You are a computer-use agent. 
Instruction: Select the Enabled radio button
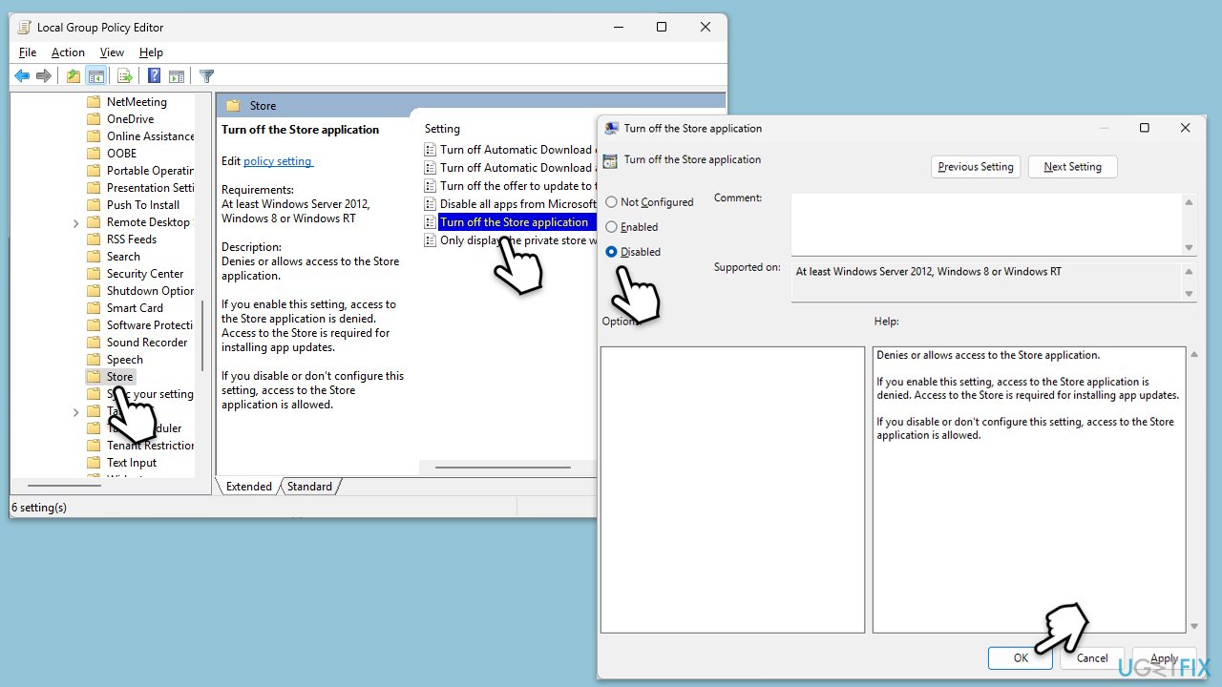pyautogui.click(x=611, y=227)
